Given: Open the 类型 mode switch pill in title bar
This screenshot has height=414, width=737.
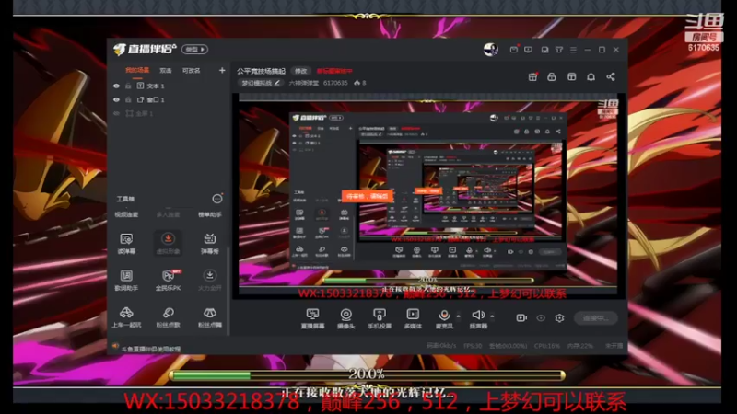Looking at the screenshot, I should tap(194, 50).
